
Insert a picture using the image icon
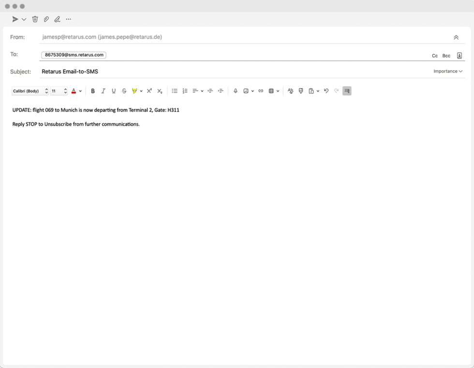click(246, 91)
